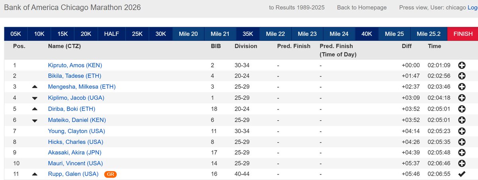The image size is (478, 180).
Task: Switch to the 10K split tab
Action: pos(39,34)
